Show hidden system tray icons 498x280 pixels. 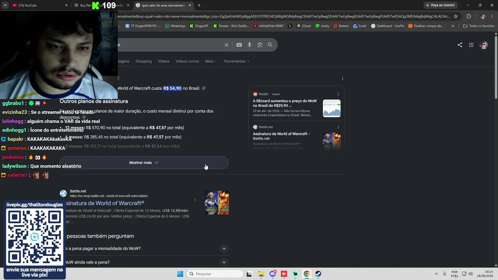pyautogui.click(x=436, y=274)
